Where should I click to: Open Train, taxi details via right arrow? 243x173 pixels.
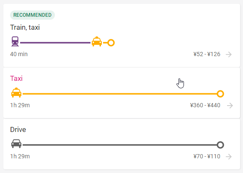coord(229,54)
